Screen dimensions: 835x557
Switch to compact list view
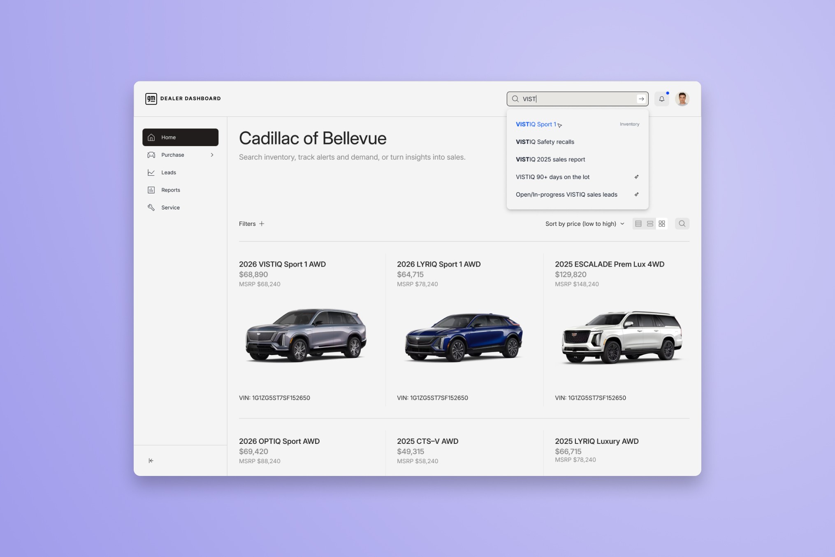click(x=638, y=224)
